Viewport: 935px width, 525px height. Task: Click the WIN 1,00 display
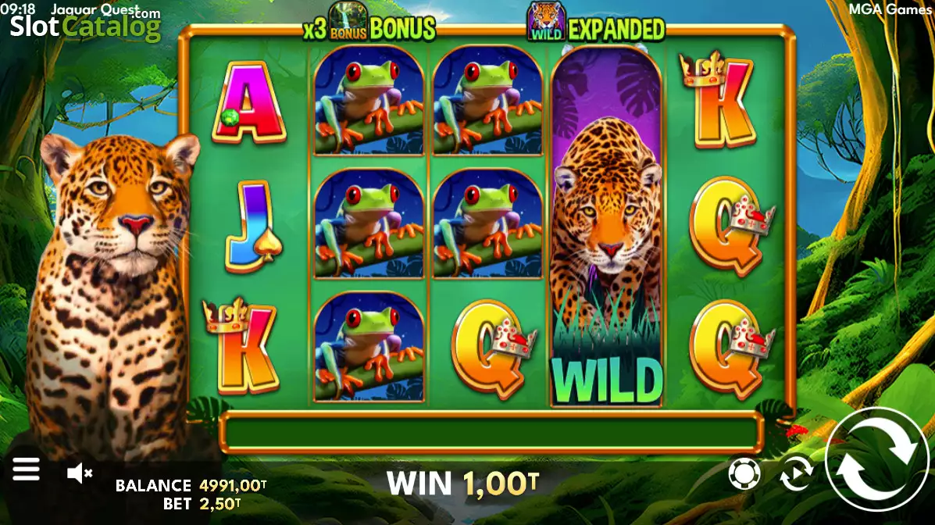462,484
